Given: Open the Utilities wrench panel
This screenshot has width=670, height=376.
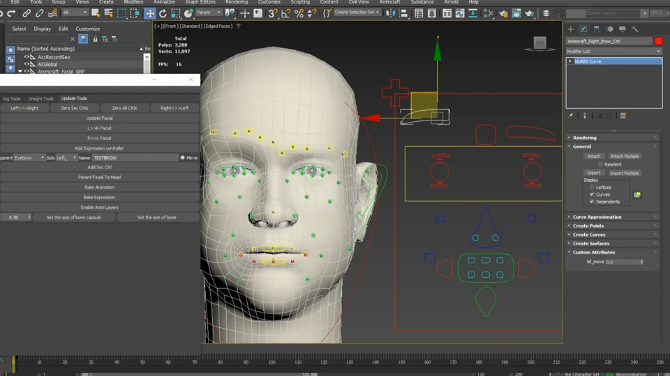Looking at the screenshot, I should coord(635,29).
